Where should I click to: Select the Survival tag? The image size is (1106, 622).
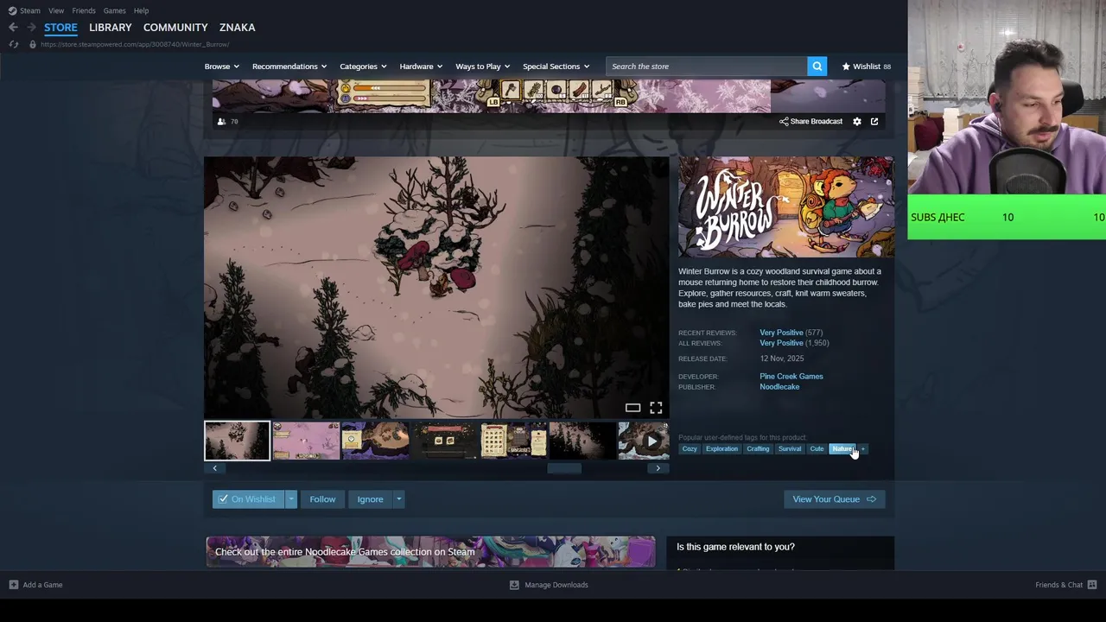(790, 449)
